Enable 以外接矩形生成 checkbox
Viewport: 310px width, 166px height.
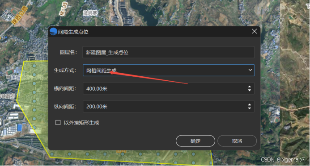(x=58, y=123)
